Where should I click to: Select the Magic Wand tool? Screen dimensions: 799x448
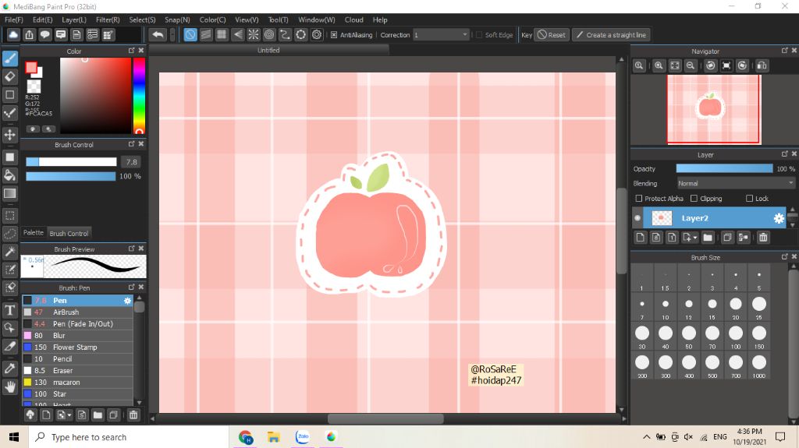[x=10, y=252]
